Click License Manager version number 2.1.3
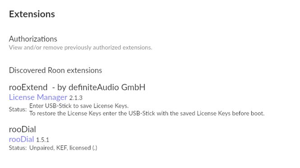This screenshot has height=168, width=300. 76,98
